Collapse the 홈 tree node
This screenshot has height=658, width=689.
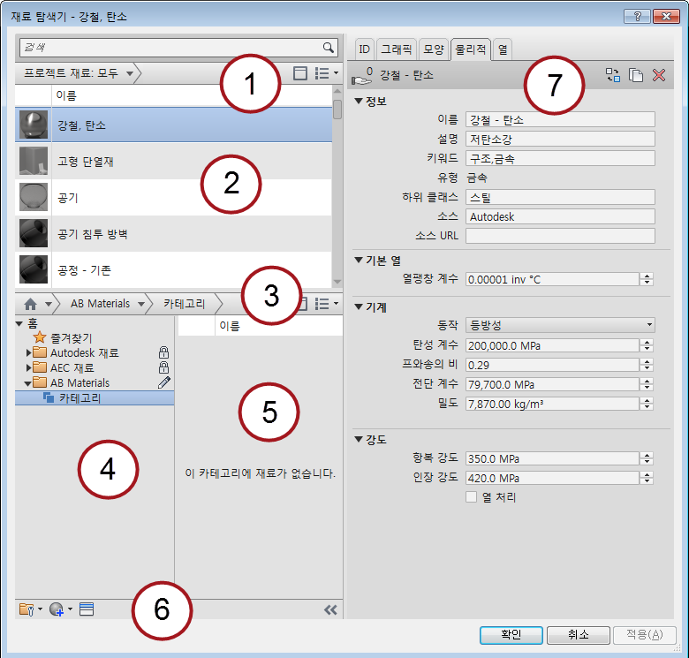coord(19,324)
